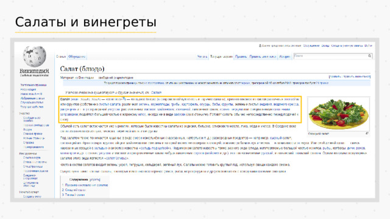Open Случайная статья sidebar link
Image resolution: width=390 pixels, height=219 pixels.
click(x=32, y=102)
